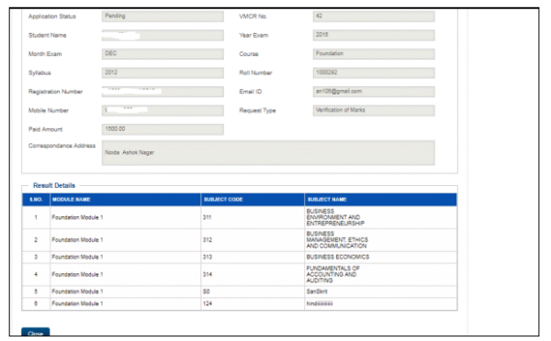
Task: Click the S.NO. column header
Action: 36,199
